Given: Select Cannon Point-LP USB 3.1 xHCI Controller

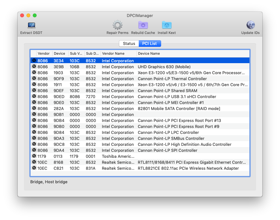Looking at the screenshot, I should click(x=177, y=97).
